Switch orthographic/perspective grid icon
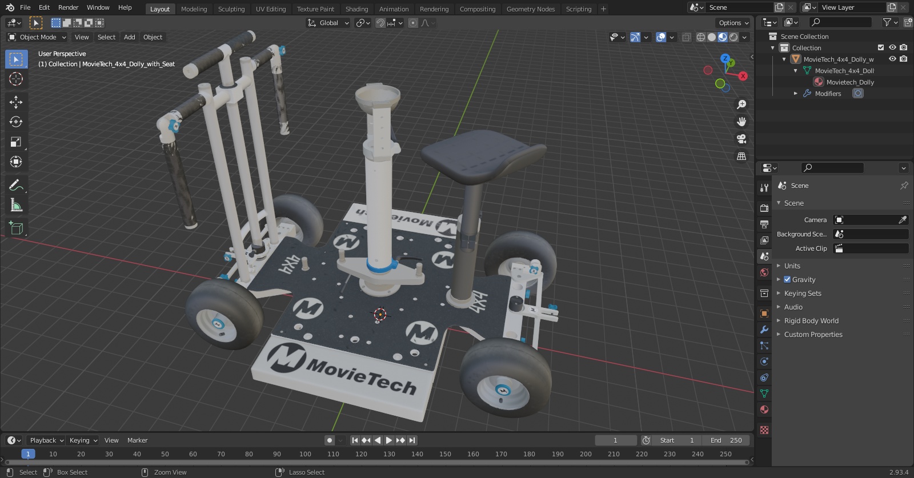This screenshot has height=478, width=914. coord(741,156)
